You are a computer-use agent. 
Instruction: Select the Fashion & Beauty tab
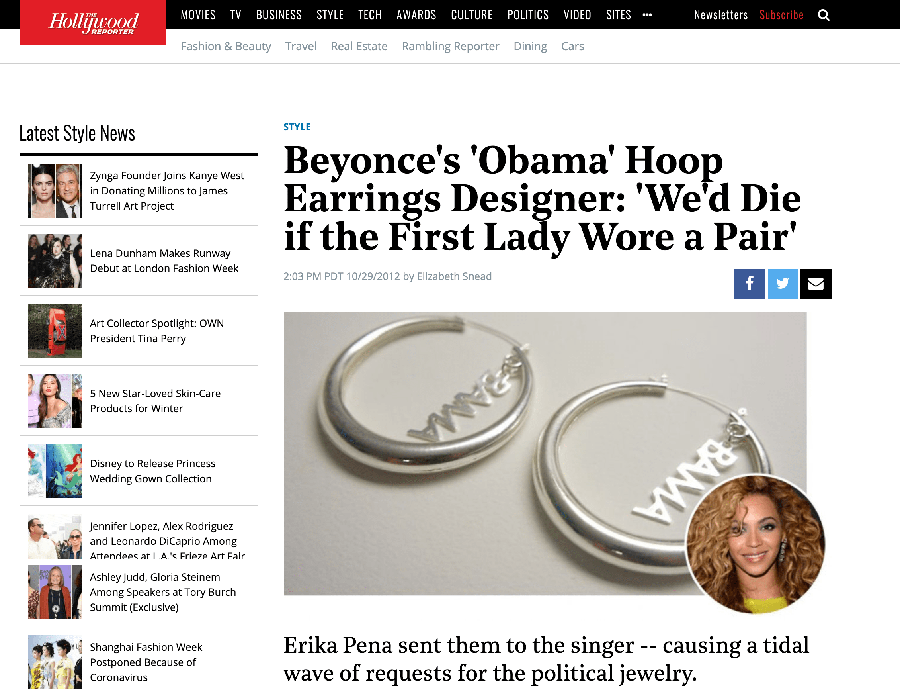(226, 46)
